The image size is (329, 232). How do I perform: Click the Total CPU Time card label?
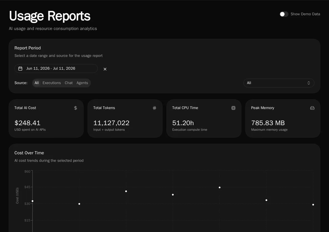pos(185,108)
